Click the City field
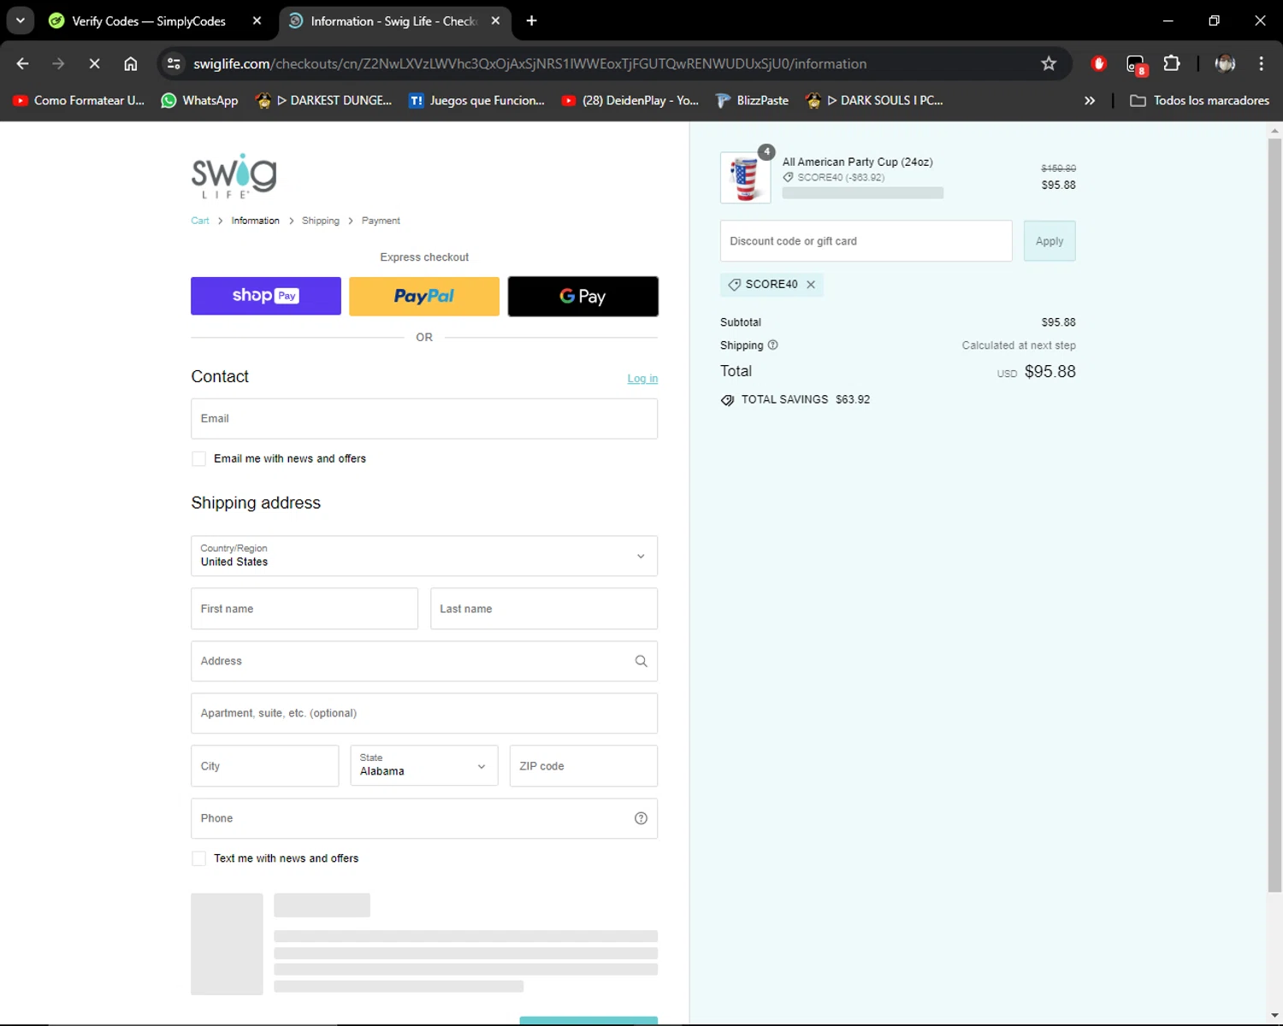The height and width of the screenshot is (1026, 1283). coord(265,766)
